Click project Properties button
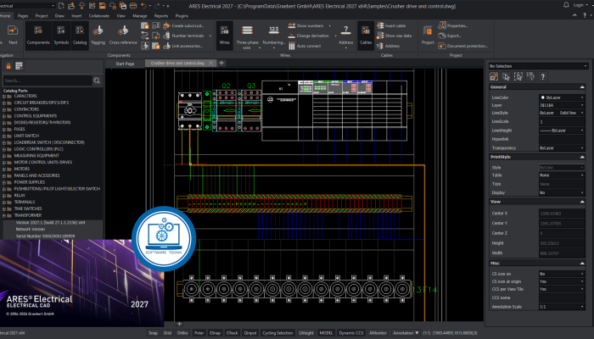The image size is (594, 339). (452, 25)
